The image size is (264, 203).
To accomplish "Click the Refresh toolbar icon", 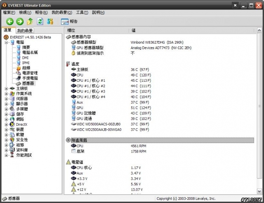I will pos(40,21).
